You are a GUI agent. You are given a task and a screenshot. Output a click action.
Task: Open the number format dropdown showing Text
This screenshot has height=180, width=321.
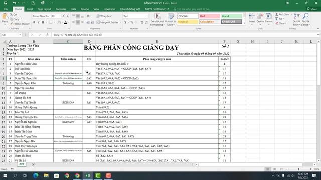pos(147,16)
